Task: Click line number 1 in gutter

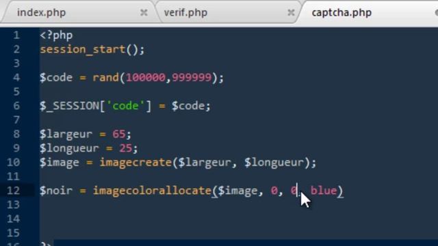Action: click(16, 35)
